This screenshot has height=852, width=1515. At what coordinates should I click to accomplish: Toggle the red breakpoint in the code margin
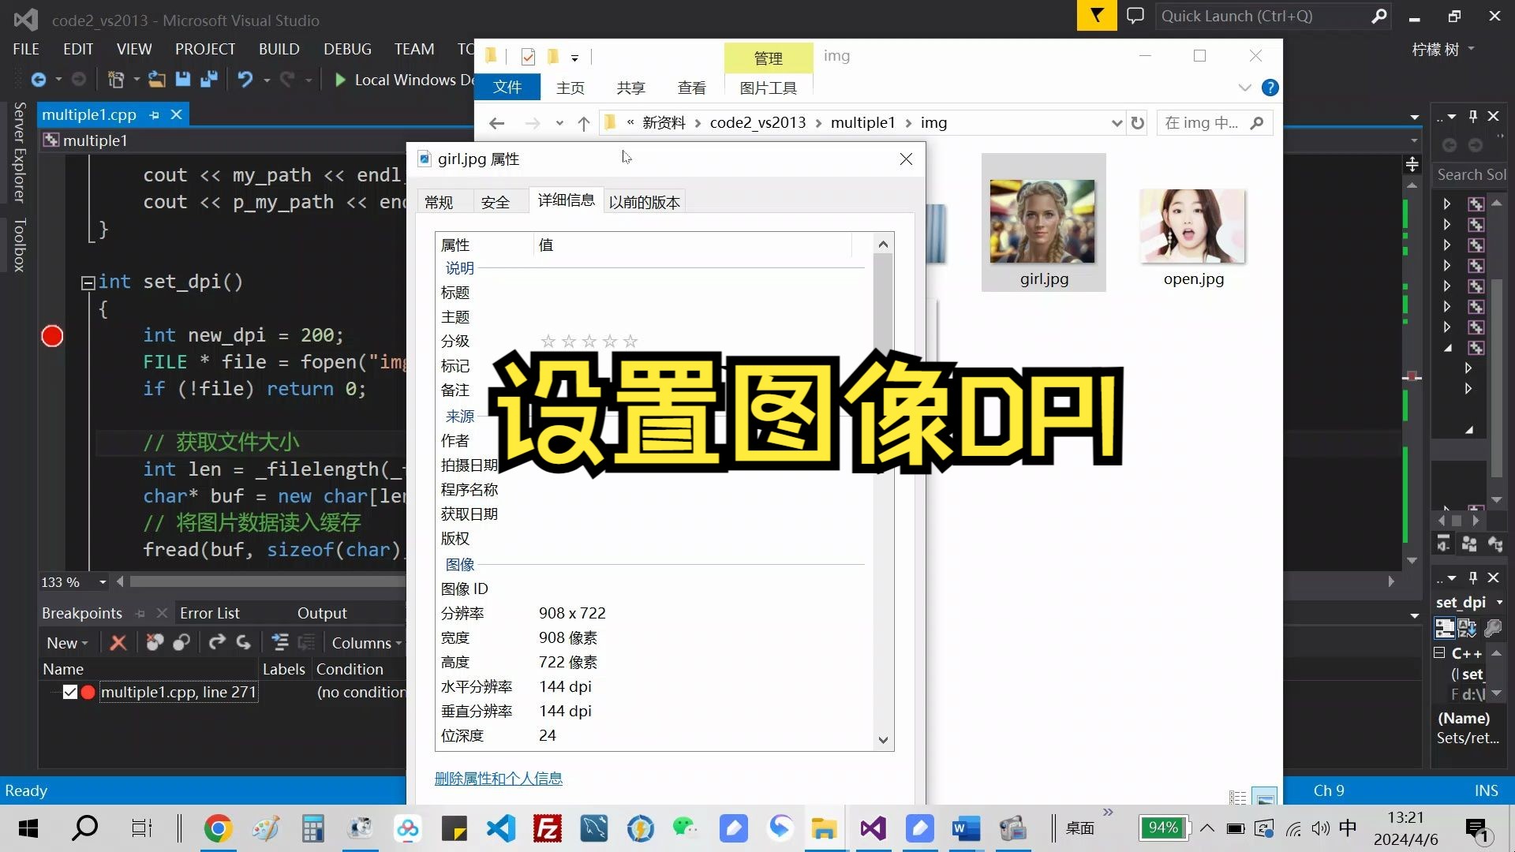(x=51, y=335)
